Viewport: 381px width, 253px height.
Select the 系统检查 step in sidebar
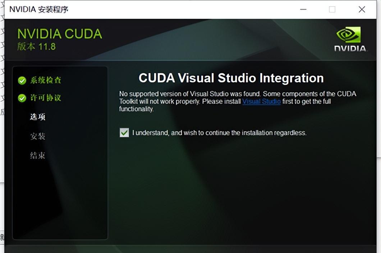(x=45, y=80)
